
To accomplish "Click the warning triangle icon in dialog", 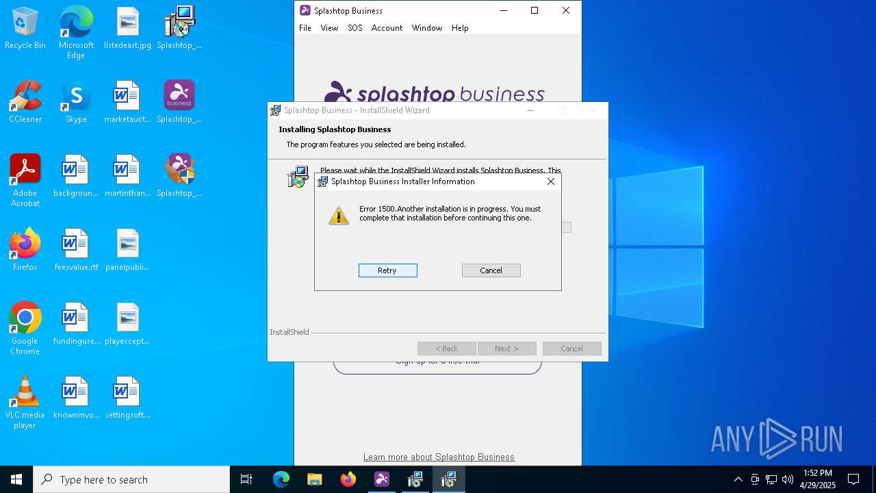I will pos(339,216).
